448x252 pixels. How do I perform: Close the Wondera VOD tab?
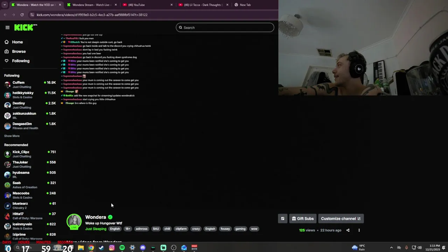(60, 5)
